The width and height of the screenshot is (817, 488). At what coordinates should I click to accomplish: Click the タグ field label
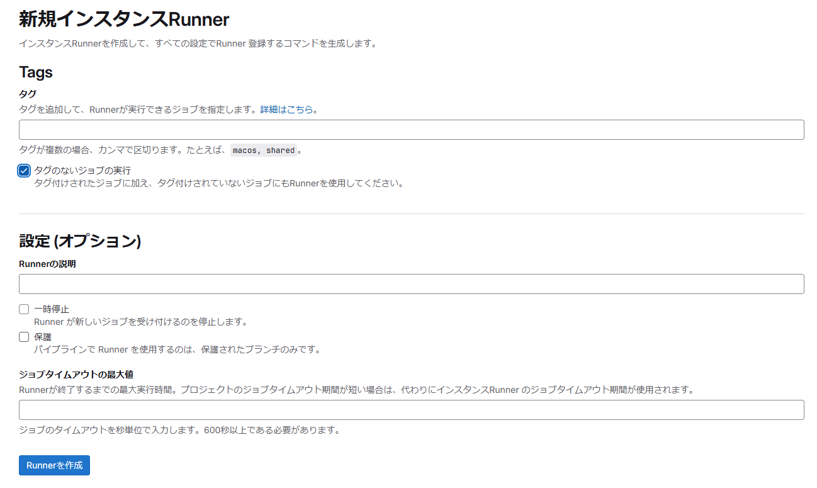pos(26,93)
